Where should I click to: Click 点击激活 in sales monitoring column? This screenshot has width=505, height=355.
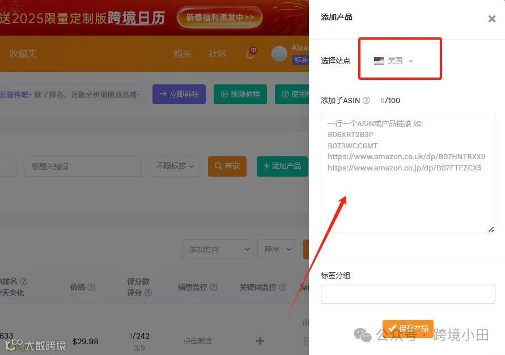click(x=198, y=341)
